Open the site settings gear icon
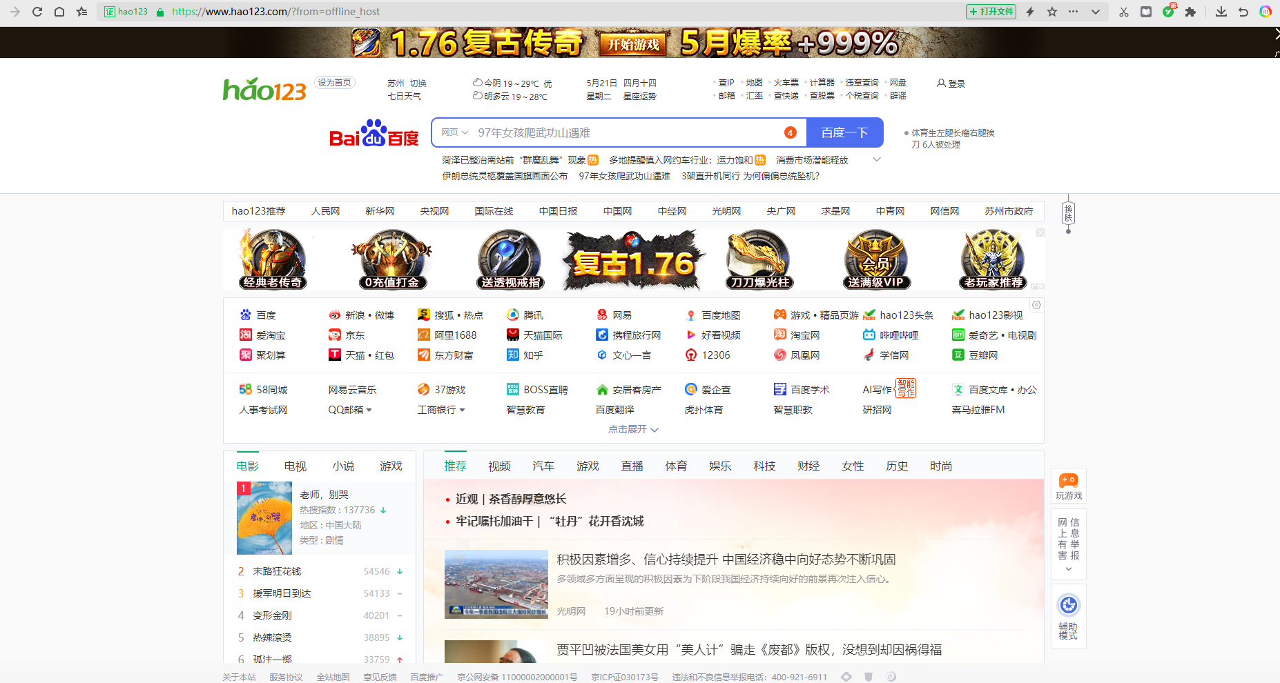 pyautogui.click(x=1036, y=305)
